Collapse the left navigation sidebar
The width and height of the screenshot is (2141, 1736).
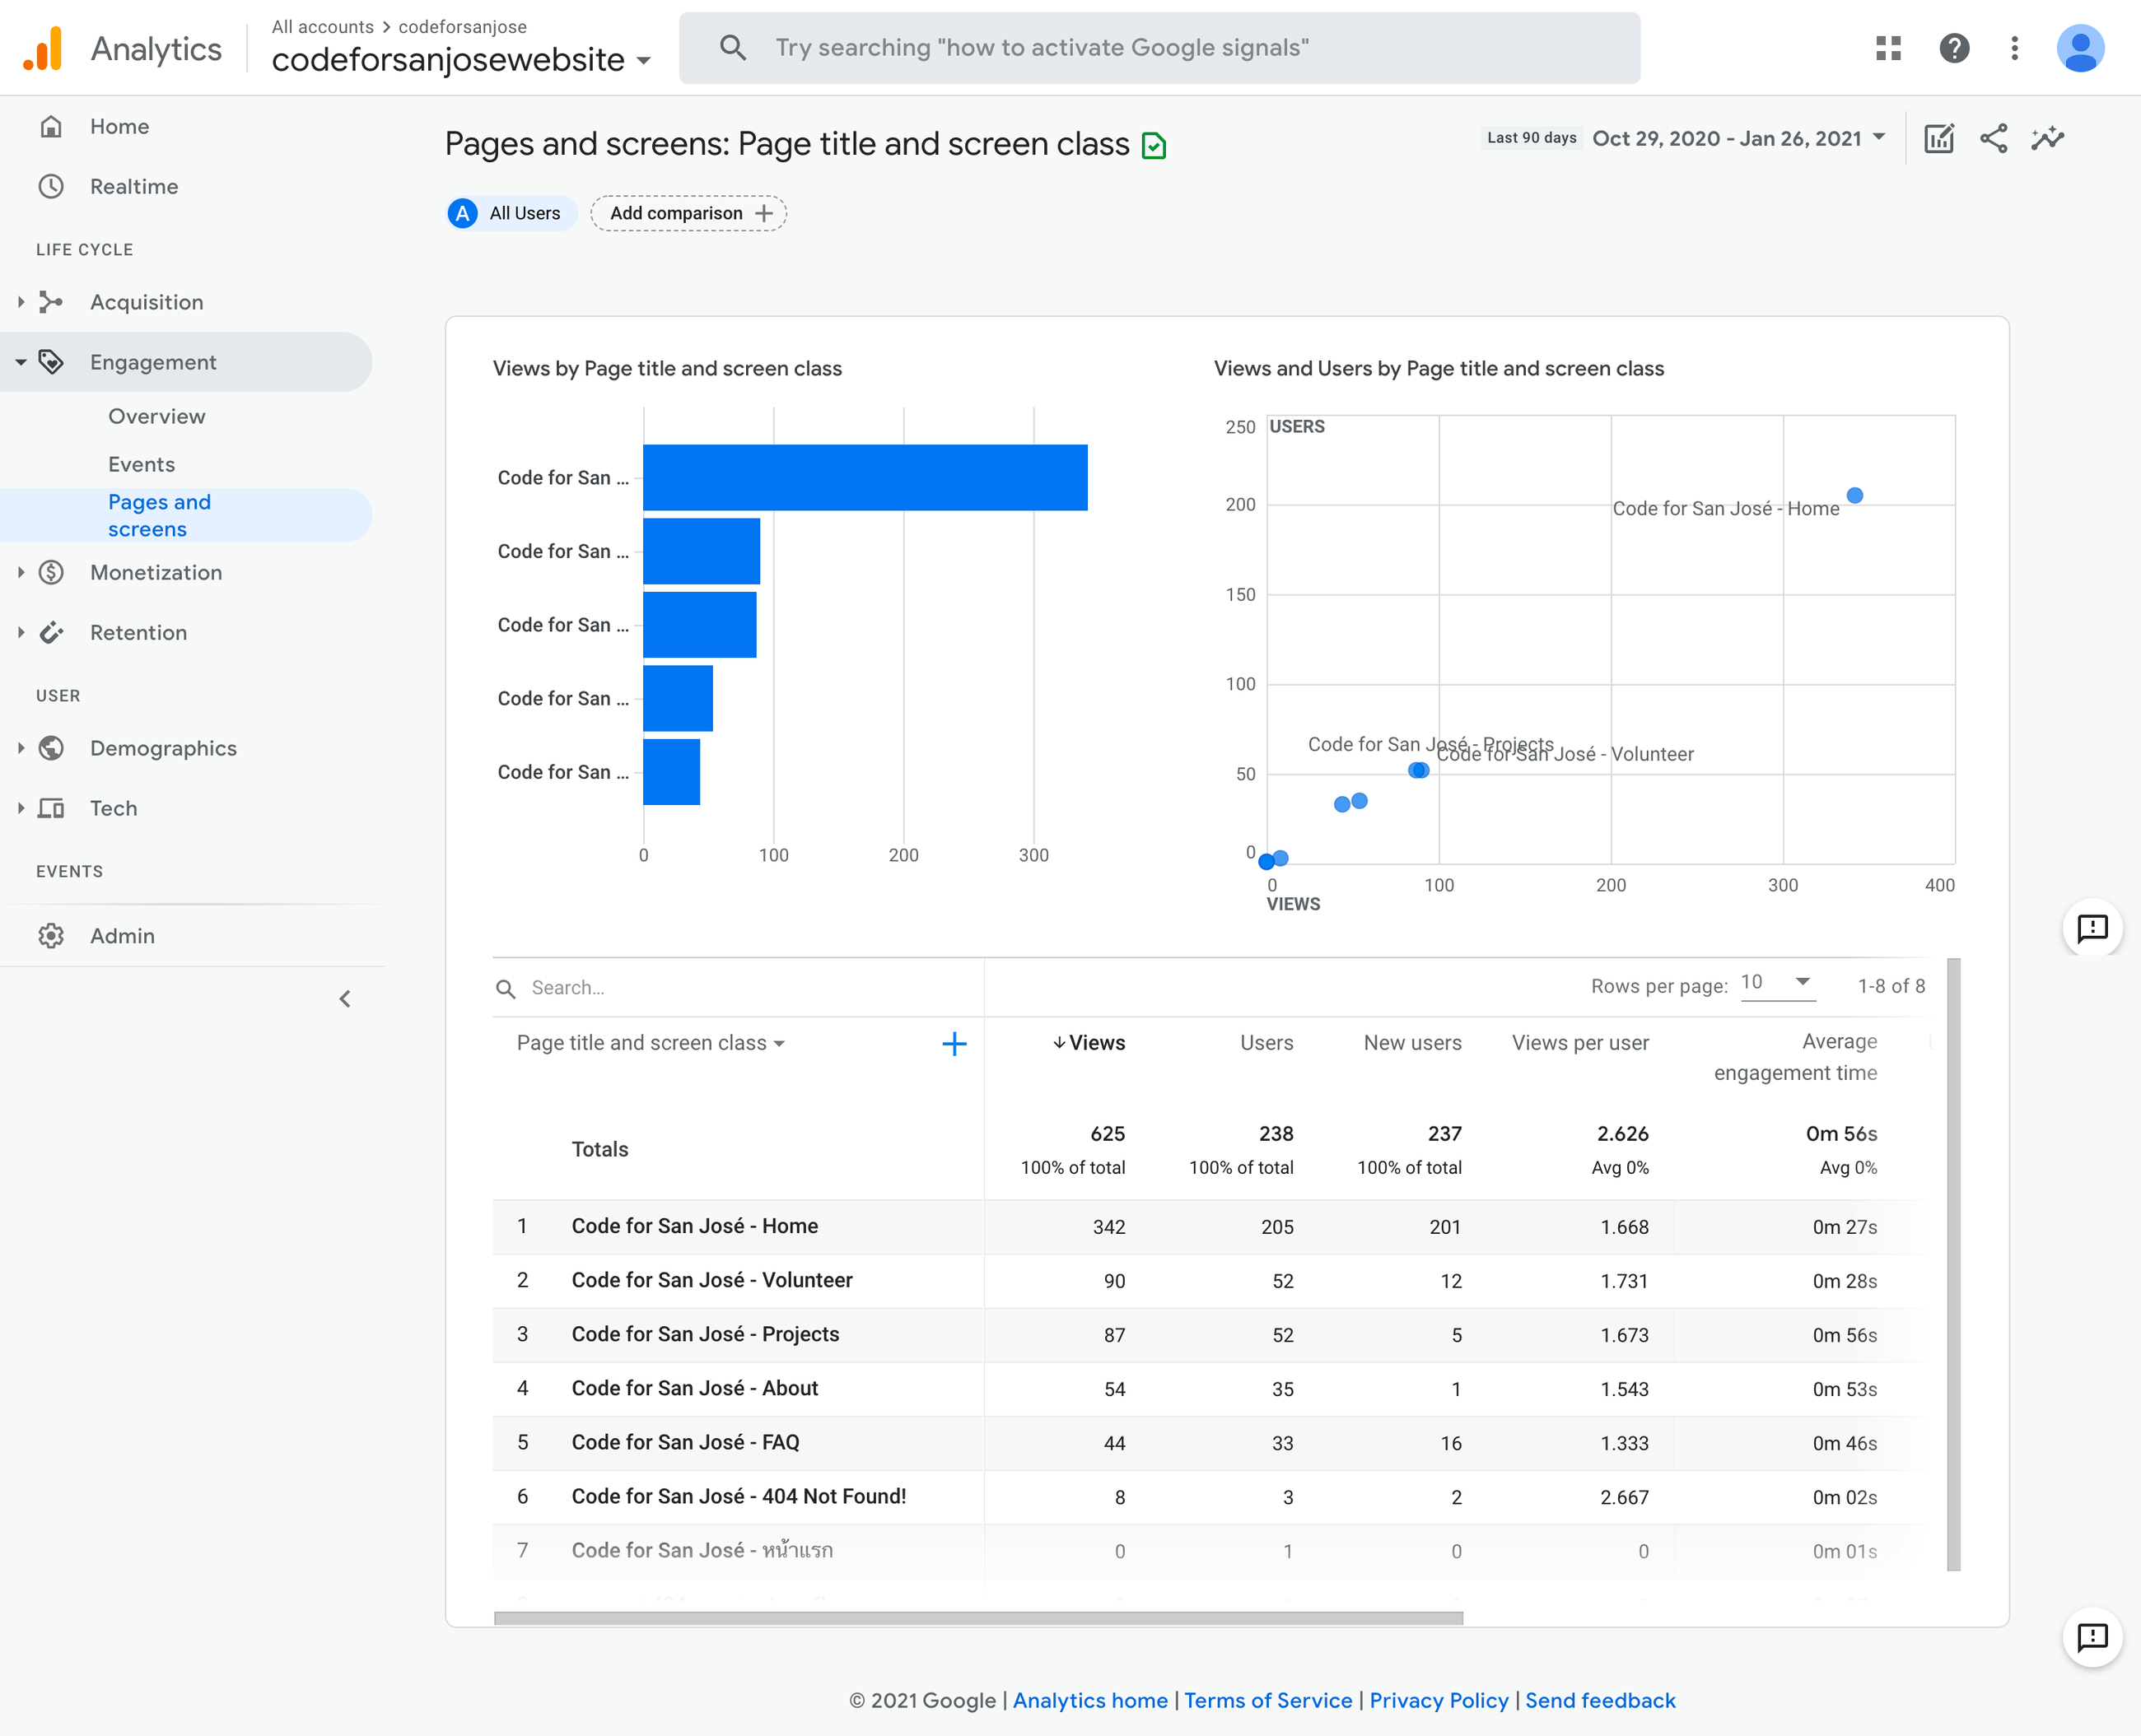[345, 999]
